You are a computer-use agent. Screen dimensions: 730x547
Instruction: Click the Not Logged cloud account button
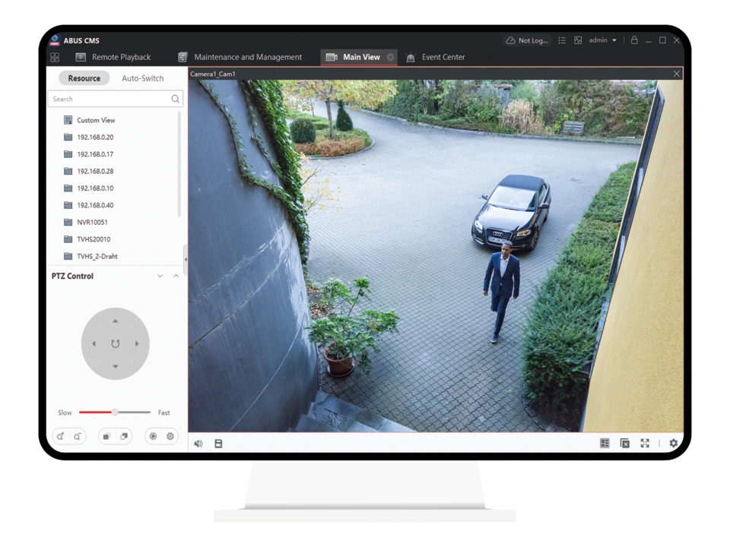528,40
